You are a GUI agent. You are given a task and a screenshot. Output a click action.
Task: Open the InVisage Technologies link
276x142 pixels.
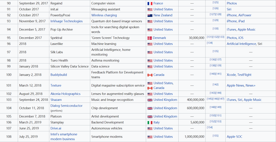point(66,21)
